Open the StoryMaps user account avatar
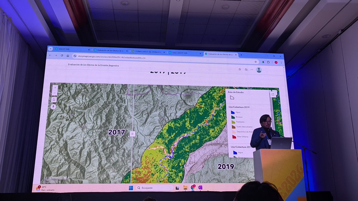358x201 pixels. [x=259, y=70]
